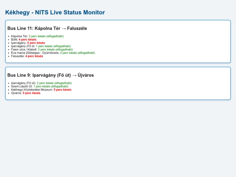This screenshot has width=236, height=177.
Task: Click the Kápolna Tér 3 perc késés row
Action: click(x=37, y=36)
